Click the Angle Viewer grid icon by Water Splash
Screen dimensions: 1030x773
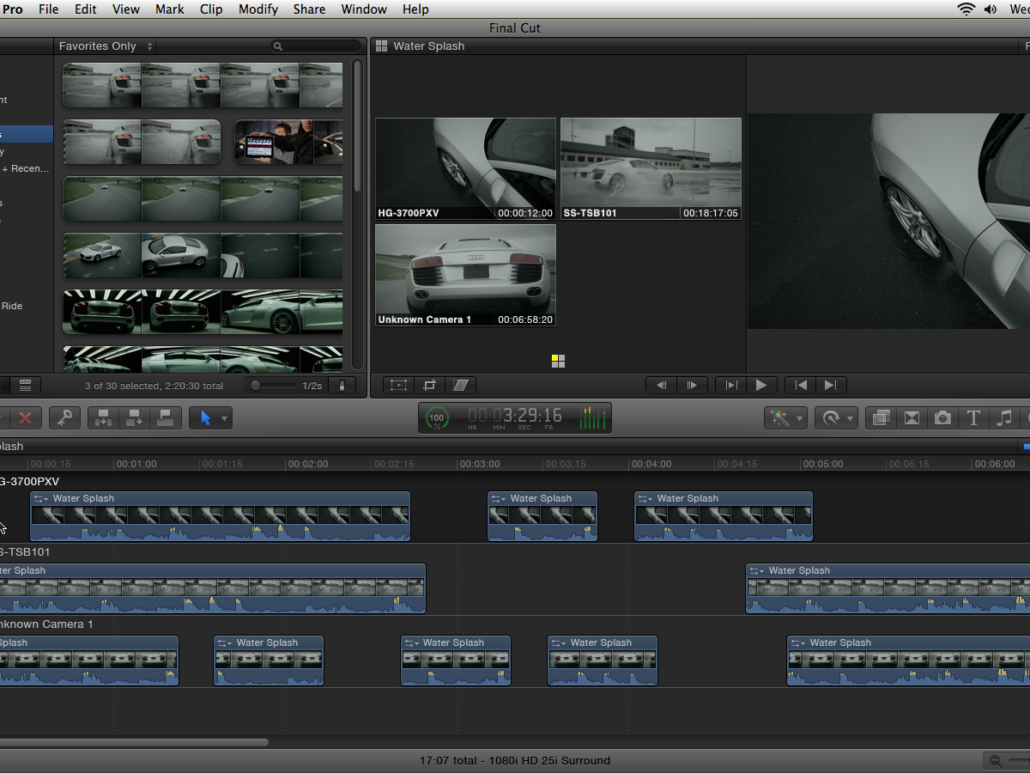pyautogui.click(x=382, y=46)
